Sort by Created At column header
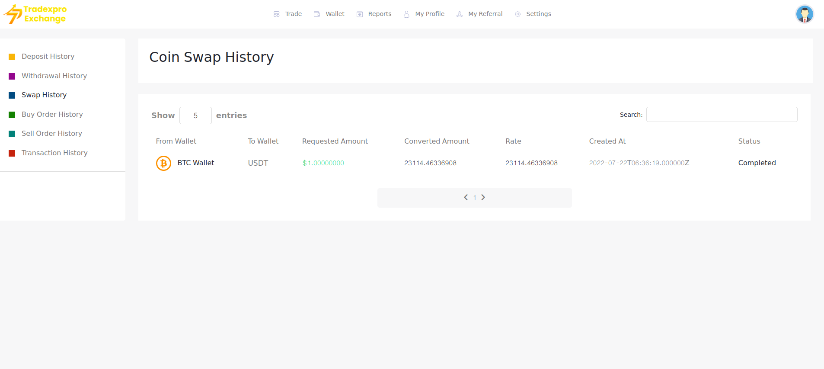 point(607,141)
